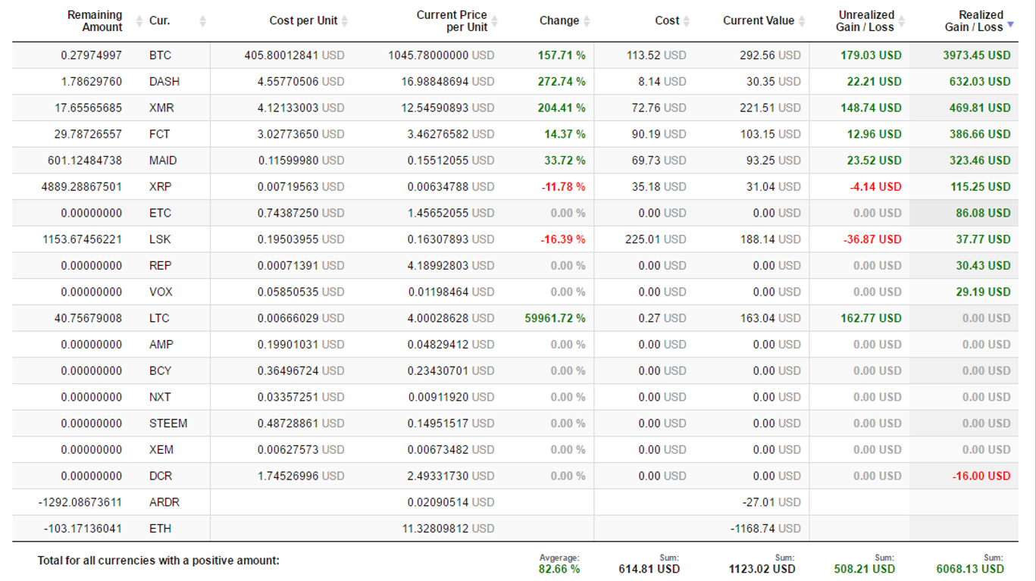Click the unrealized sum 508.21 USD
The height and width of the screenshot is (581, 1036).
(863, 569)
